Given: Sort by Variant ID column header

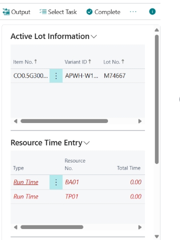Looking at the screenshot, I should 78,62.
